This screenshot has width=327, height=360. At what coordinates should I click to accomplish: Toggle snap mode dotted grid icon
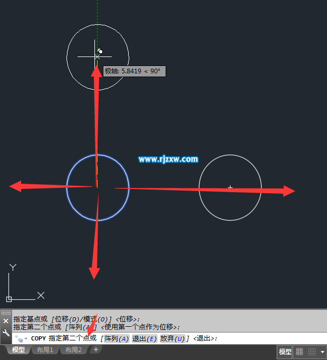[x=312, y=352]
